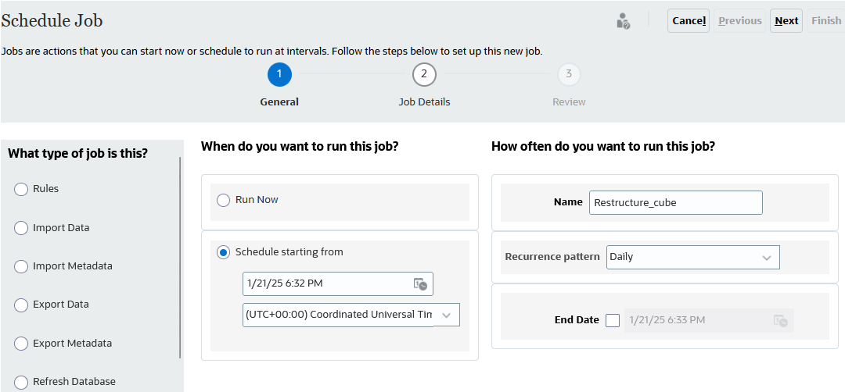Click the End Date calendar icon
This screenshot has height=392, width=845.
coord(779,320)
